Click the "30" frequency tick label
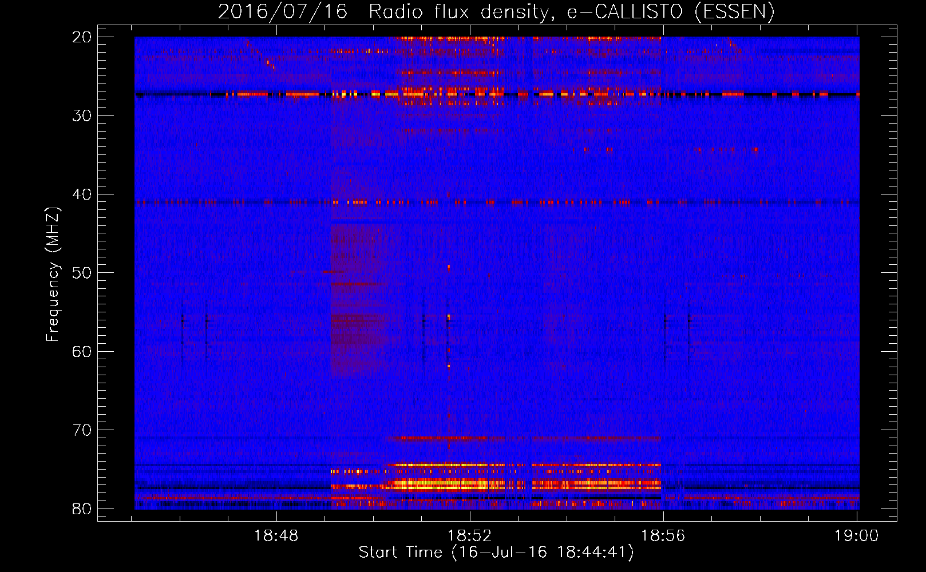926x572 pixels. (x=82, y=116)
